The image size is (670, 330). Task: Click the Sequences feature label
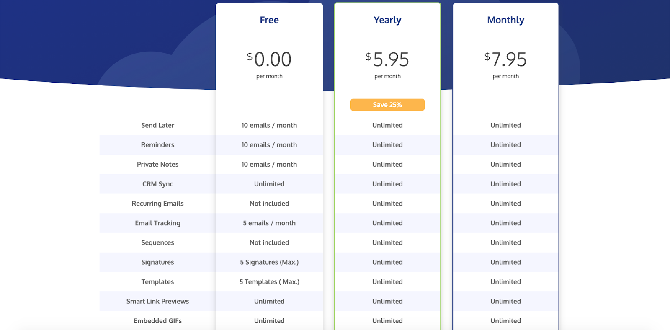pos(157,243)
